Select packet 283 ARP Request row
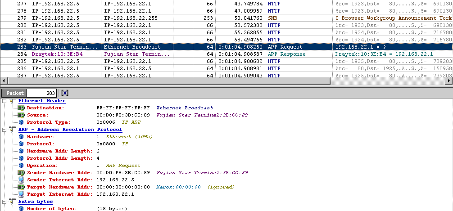This screenshot has height=211, width=453. click(x=226, y=47)
